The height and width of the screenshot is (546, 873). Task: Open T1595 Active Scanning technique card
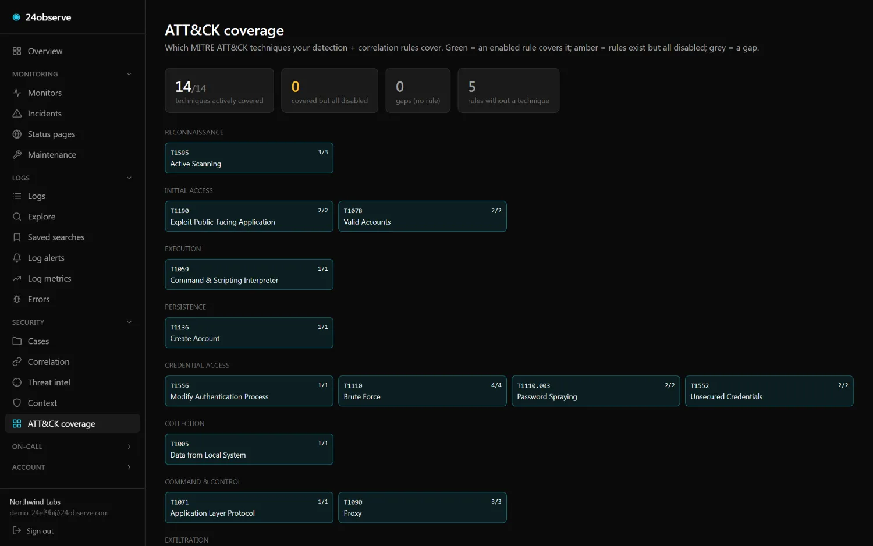(x=249, y=158)
